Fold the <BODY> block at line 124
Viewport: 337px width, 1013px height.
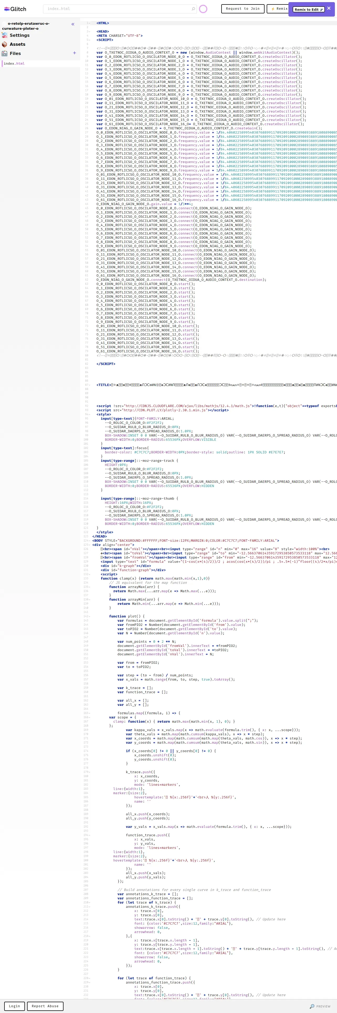89,541
